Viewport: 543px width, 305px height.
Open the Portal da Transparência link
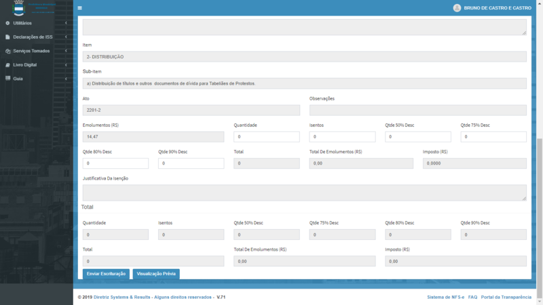pos(506,297)
